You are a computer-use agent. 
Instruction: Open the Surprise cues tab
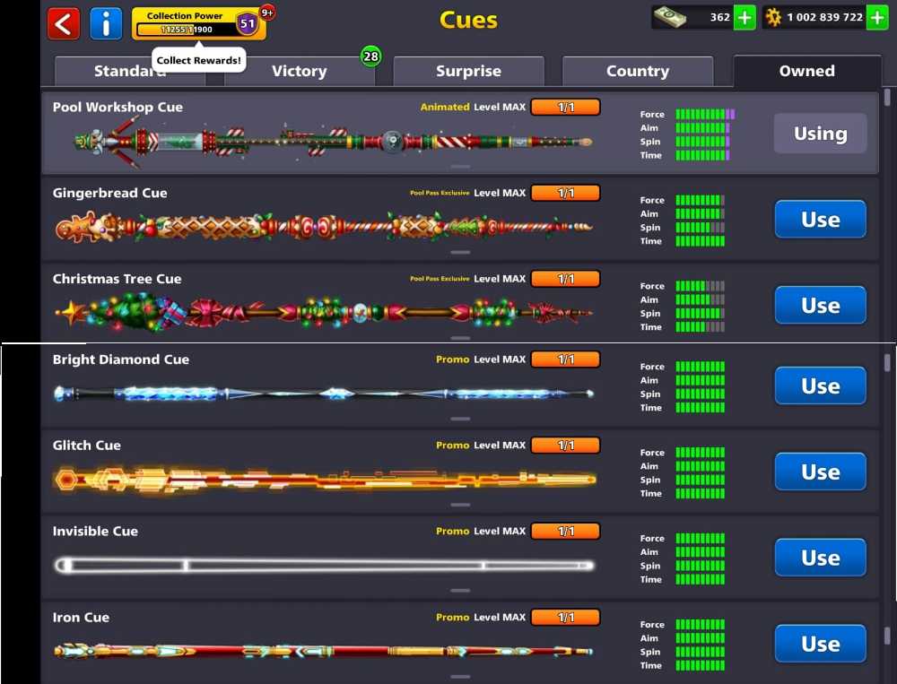pos(468,71)
